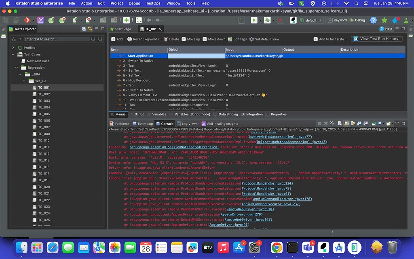Delete the selected test step
The width and height of the screenshot is (414, 259).
(166, 40)
